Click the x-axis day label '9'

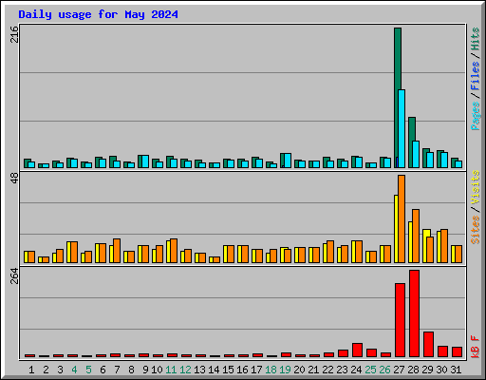coord(145,370)
